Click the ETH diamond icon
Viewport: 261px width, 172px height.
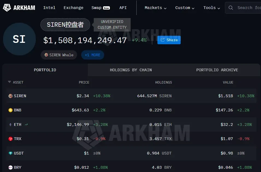10,124
